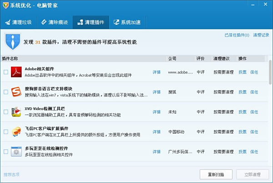Click the XVD Video检测工具栏 plugin name
This screenshot has width=273, height=183.
pos(45,109)
